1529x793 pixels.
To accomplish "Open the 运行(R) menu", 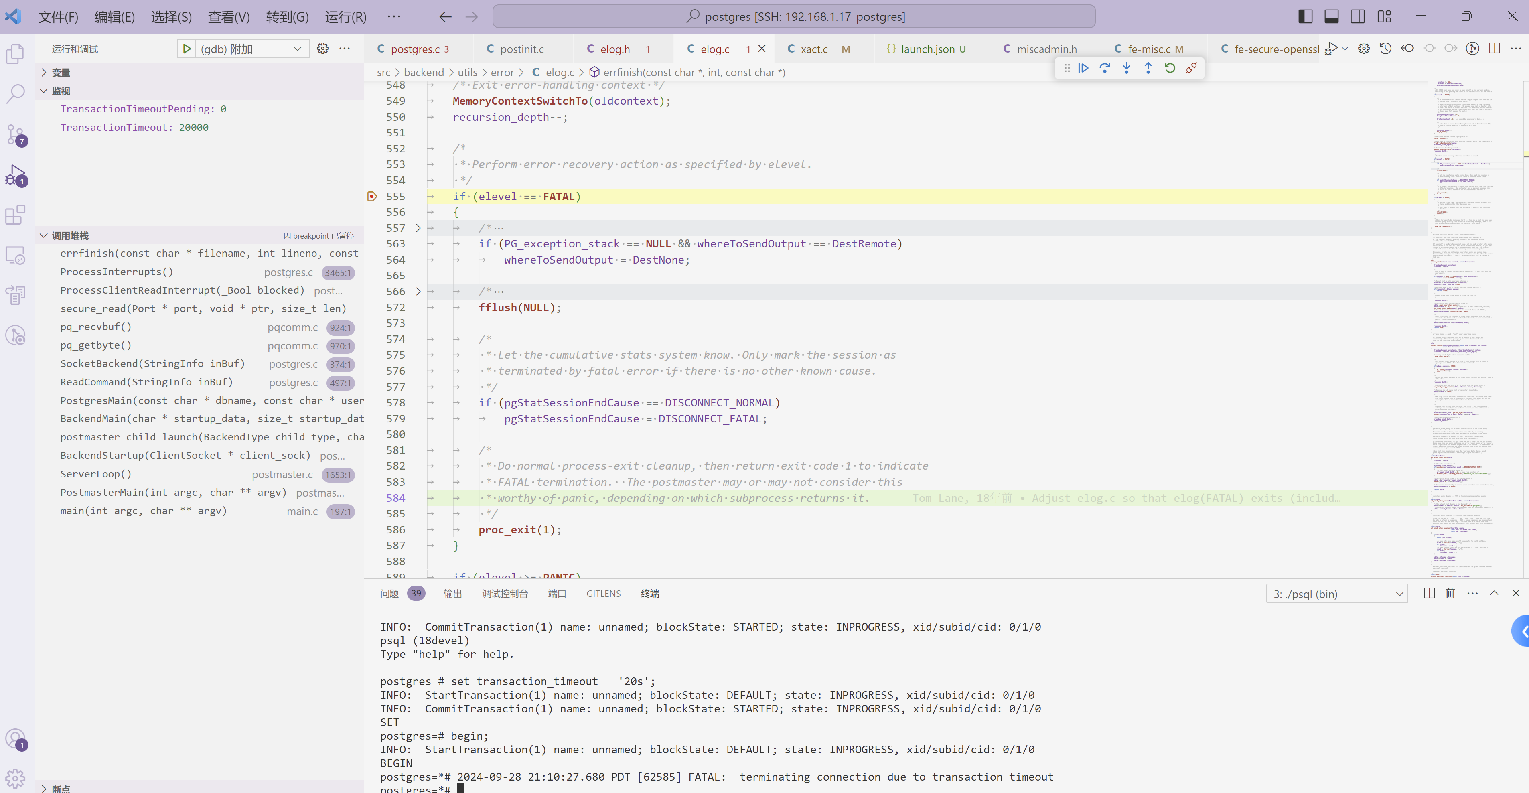I will tap(345, 17).
